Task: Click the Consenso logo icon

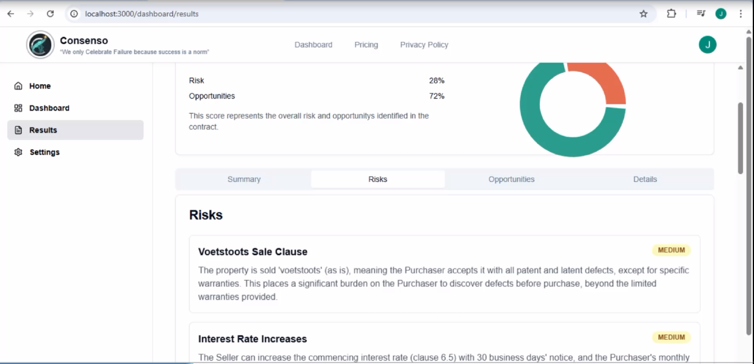Action: 40,44
